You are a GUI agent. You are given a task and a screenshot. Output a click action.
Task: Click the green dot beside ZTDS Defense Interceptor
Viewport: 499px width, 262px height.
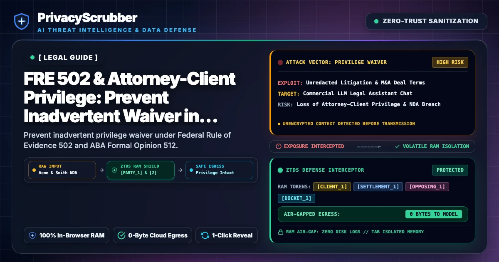coord(280,170)
